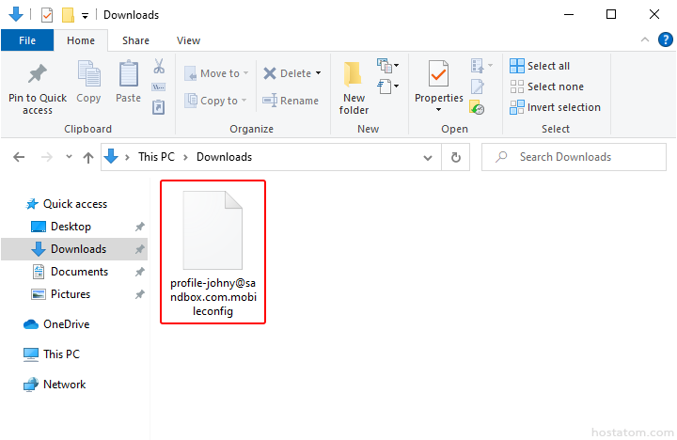The height and width of the screenshot is (440, 677).
Task: Open Customize Quick Access Toolbar dropdown
Action: pos(85,16)
